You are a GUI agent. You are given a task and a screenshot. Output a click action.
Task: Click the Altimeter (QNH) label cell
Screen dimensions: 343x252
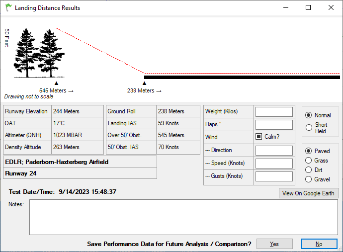(27, 135)
